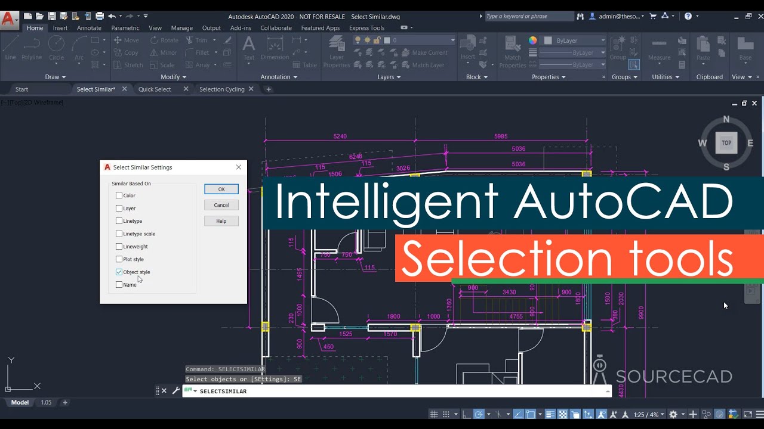Click Cancel in Select Similar Settings

pyautogui.click(x=221, y=205)
